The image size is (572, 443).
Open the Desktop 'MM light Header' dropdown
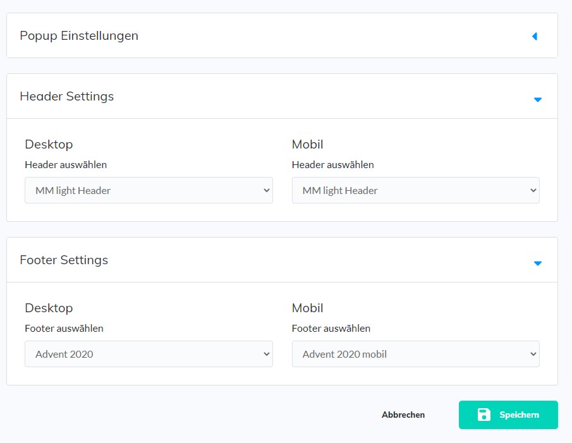[x=149, y=190]
